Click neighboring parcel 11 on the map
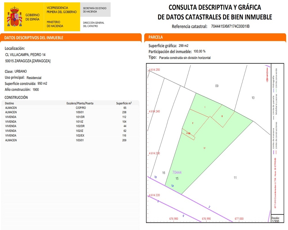Viewport: 288px width, 230px height. click(x=235, y=178)
